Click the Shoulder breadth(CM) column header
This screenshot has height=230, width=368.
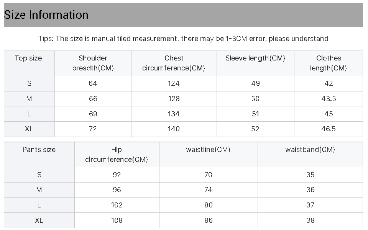click(x=93, y=63)
